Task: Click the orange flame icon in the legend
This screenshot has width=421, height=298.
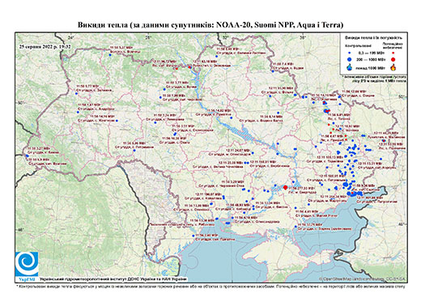Action: click(393, 67)
